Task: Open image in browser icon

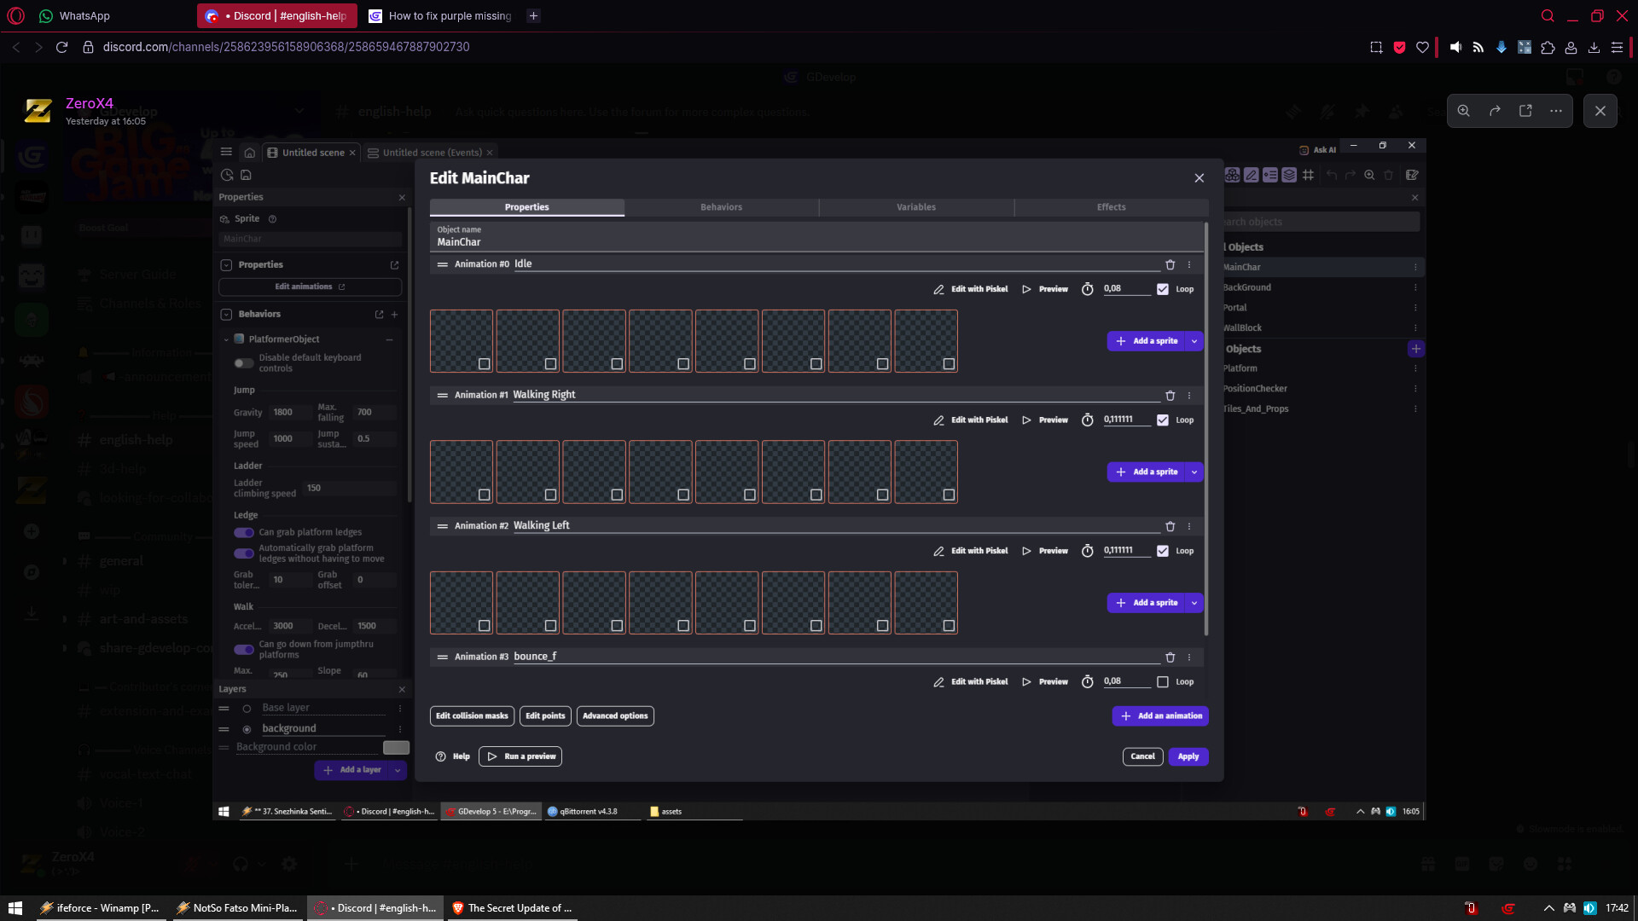Action: pos(1525,111)
